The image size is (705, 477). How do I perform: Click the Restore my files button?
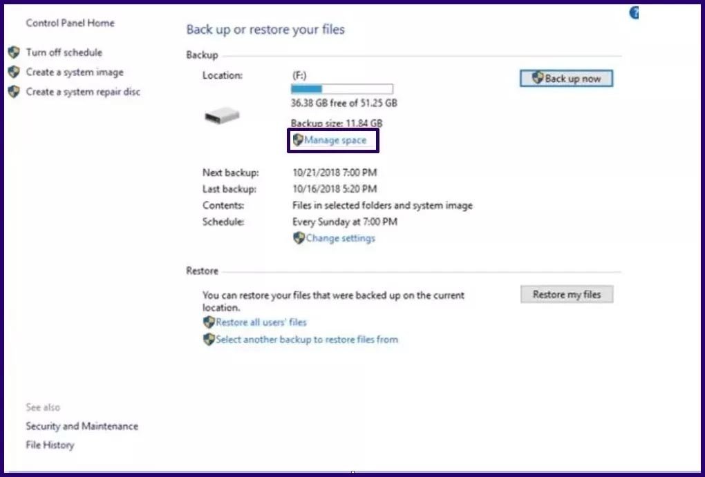pyautogui.click(x=567, y=294)
